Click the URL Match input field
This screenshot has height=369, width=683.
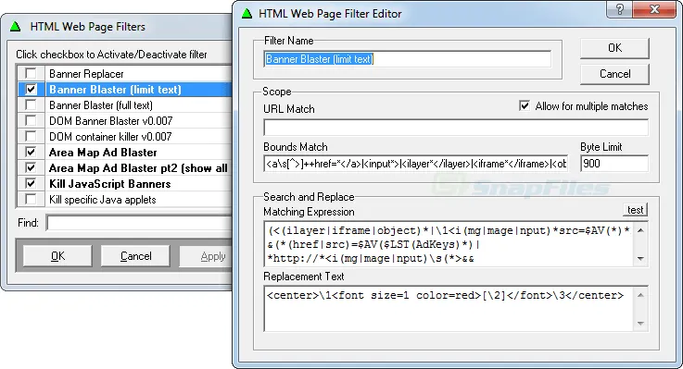click(456, 128)
